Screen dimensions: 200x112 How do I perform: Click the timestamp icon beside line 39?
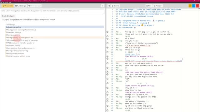(107, 95)
